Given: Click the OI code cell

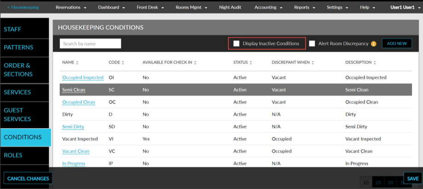Looking at the screenshot, I should tap(111, 77).
